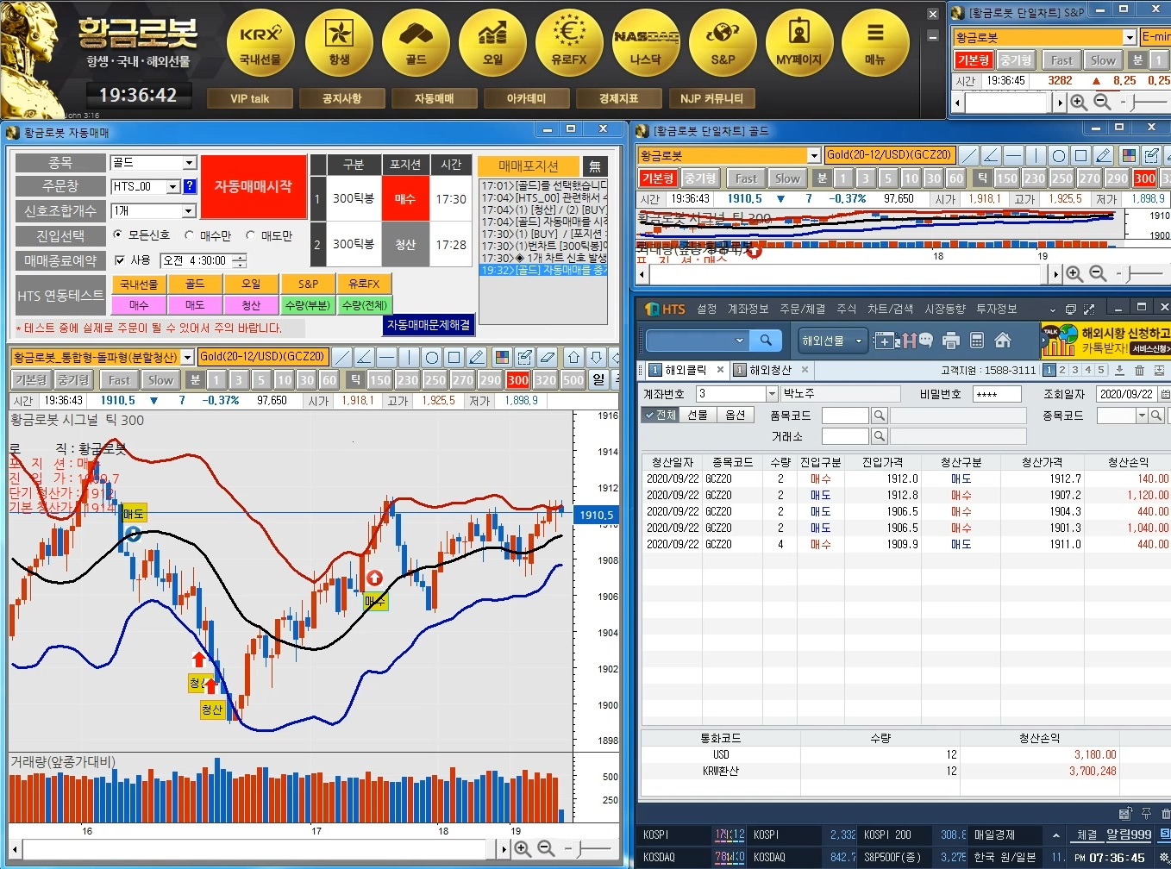Open the 주문/체결 menu in HTS
This screenshot has width=1171, height=869.
802,309
